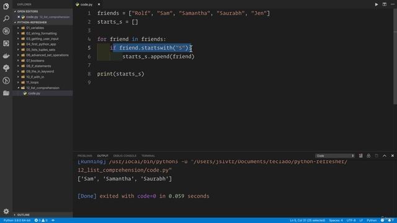Open the Docker whale view in activity bar
Viewport: 397px width, 223px height.
[6, 56]
